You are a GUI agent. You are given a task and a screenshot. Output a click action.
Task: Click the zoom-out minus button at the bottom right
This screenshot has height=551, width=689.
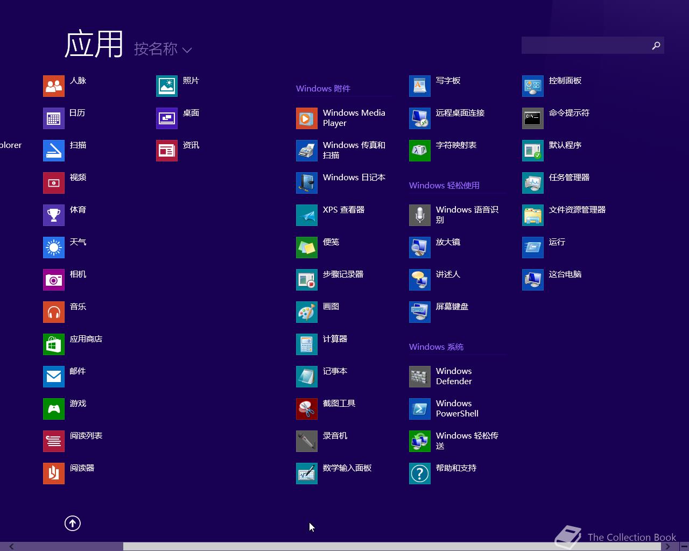pos(684,547)
